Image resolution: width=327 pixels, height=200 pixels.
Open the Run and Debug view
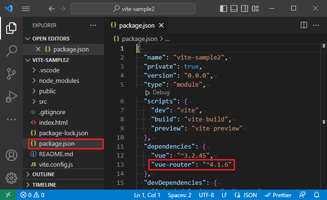pos(11,97)
